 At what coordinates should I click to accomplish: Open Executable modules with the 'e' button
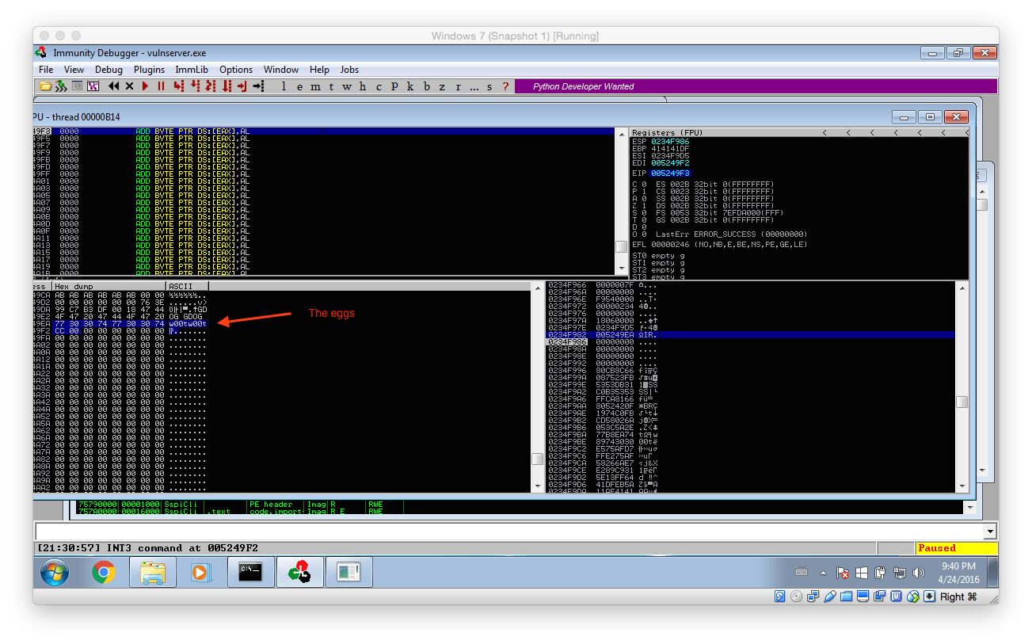(x=299, y=86)
